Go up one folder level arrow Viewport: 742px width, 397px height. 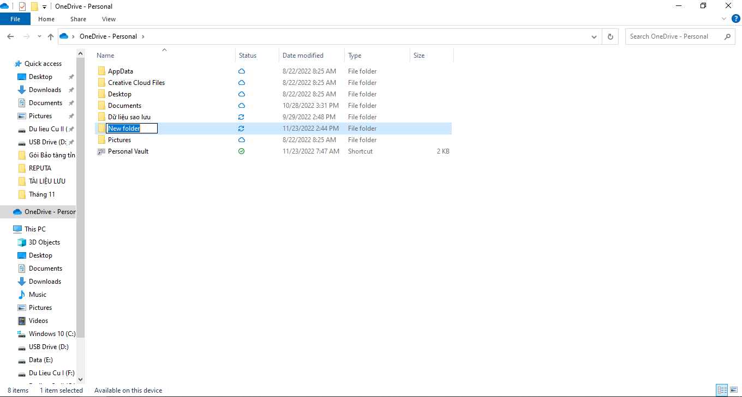[51, 36]
